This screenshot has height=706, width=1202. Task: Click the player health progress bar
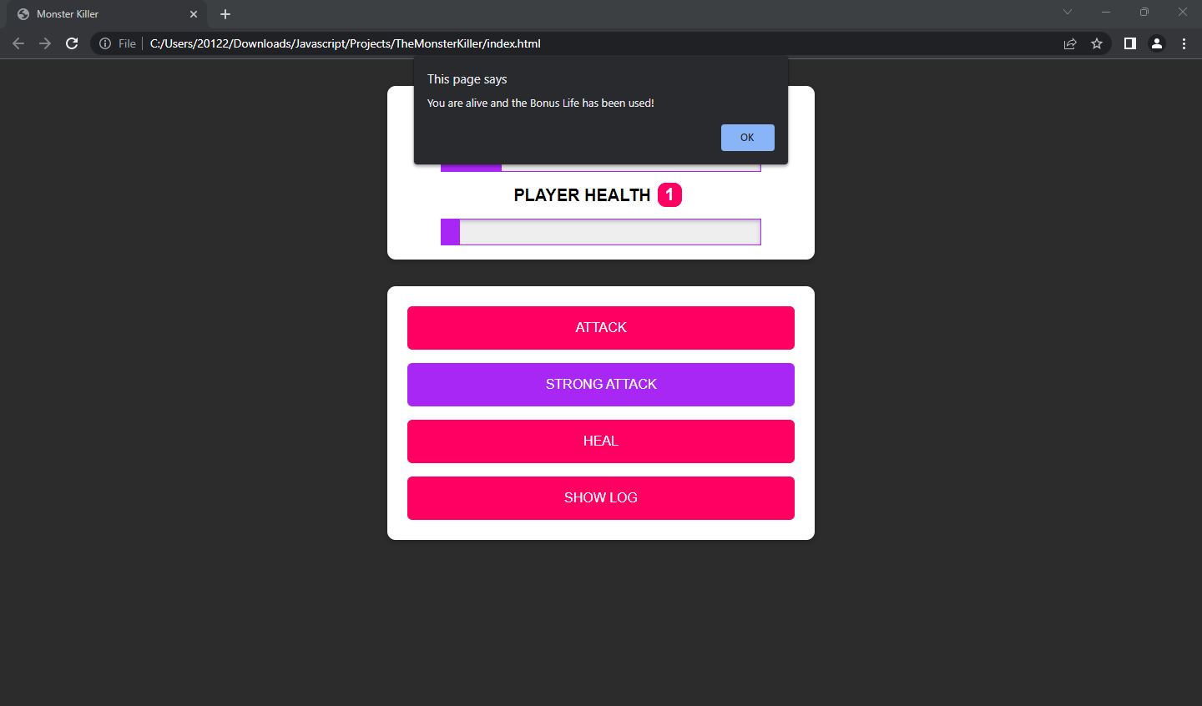point(601,232)
